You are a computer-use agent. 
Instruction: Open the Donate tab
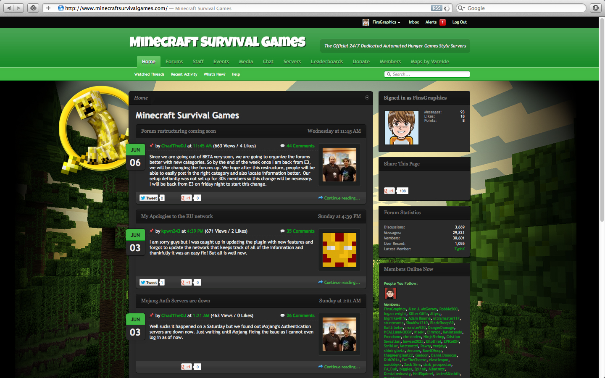pos(361,62)
